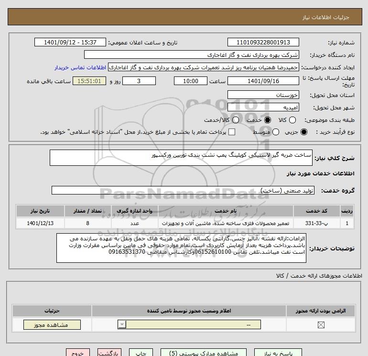
Task: Open the license status dropdown arrow
Action: [x=122, y=325]
